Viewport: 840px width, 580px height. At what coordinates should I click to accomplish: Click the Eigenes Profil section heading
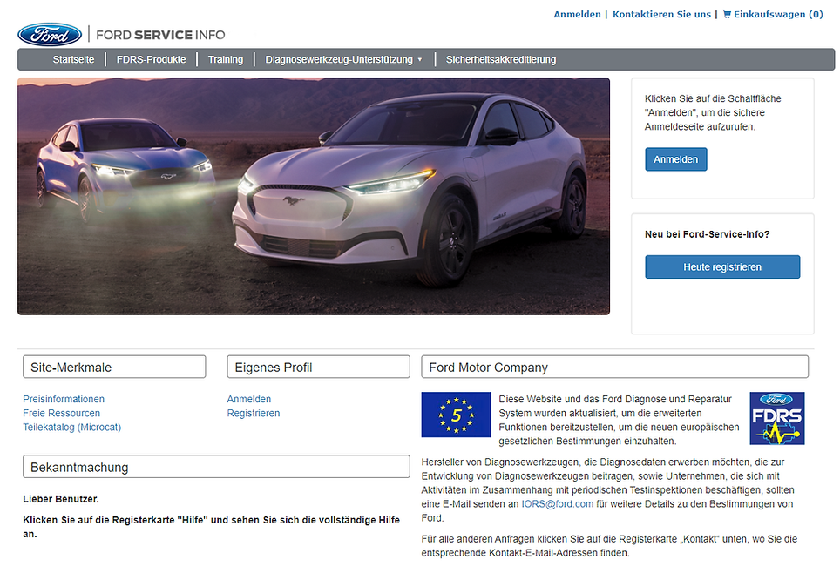click(318, 367)
